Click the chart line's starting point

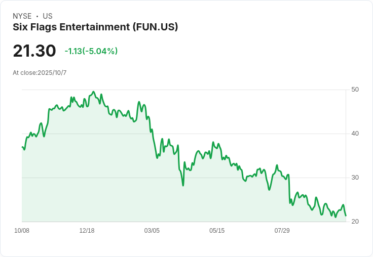(22, 147)
